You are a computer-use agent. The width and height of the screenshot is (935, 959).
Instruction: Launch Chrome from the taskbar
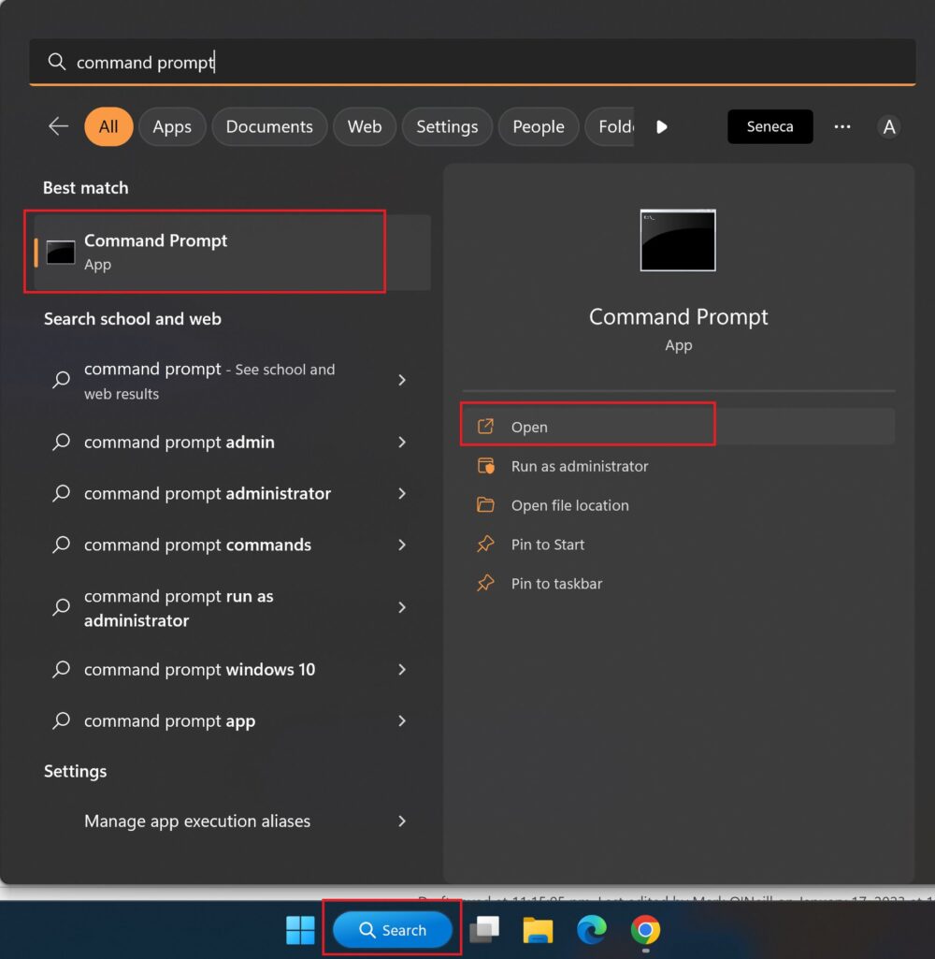point(646,930)
